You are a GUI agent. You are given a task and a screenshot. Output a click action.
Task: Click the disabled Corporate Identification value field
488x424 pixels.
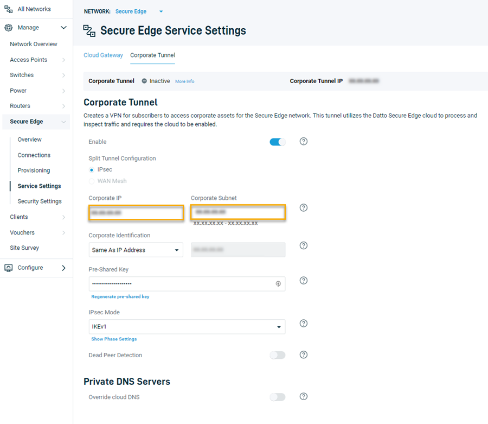coord(238,250)
